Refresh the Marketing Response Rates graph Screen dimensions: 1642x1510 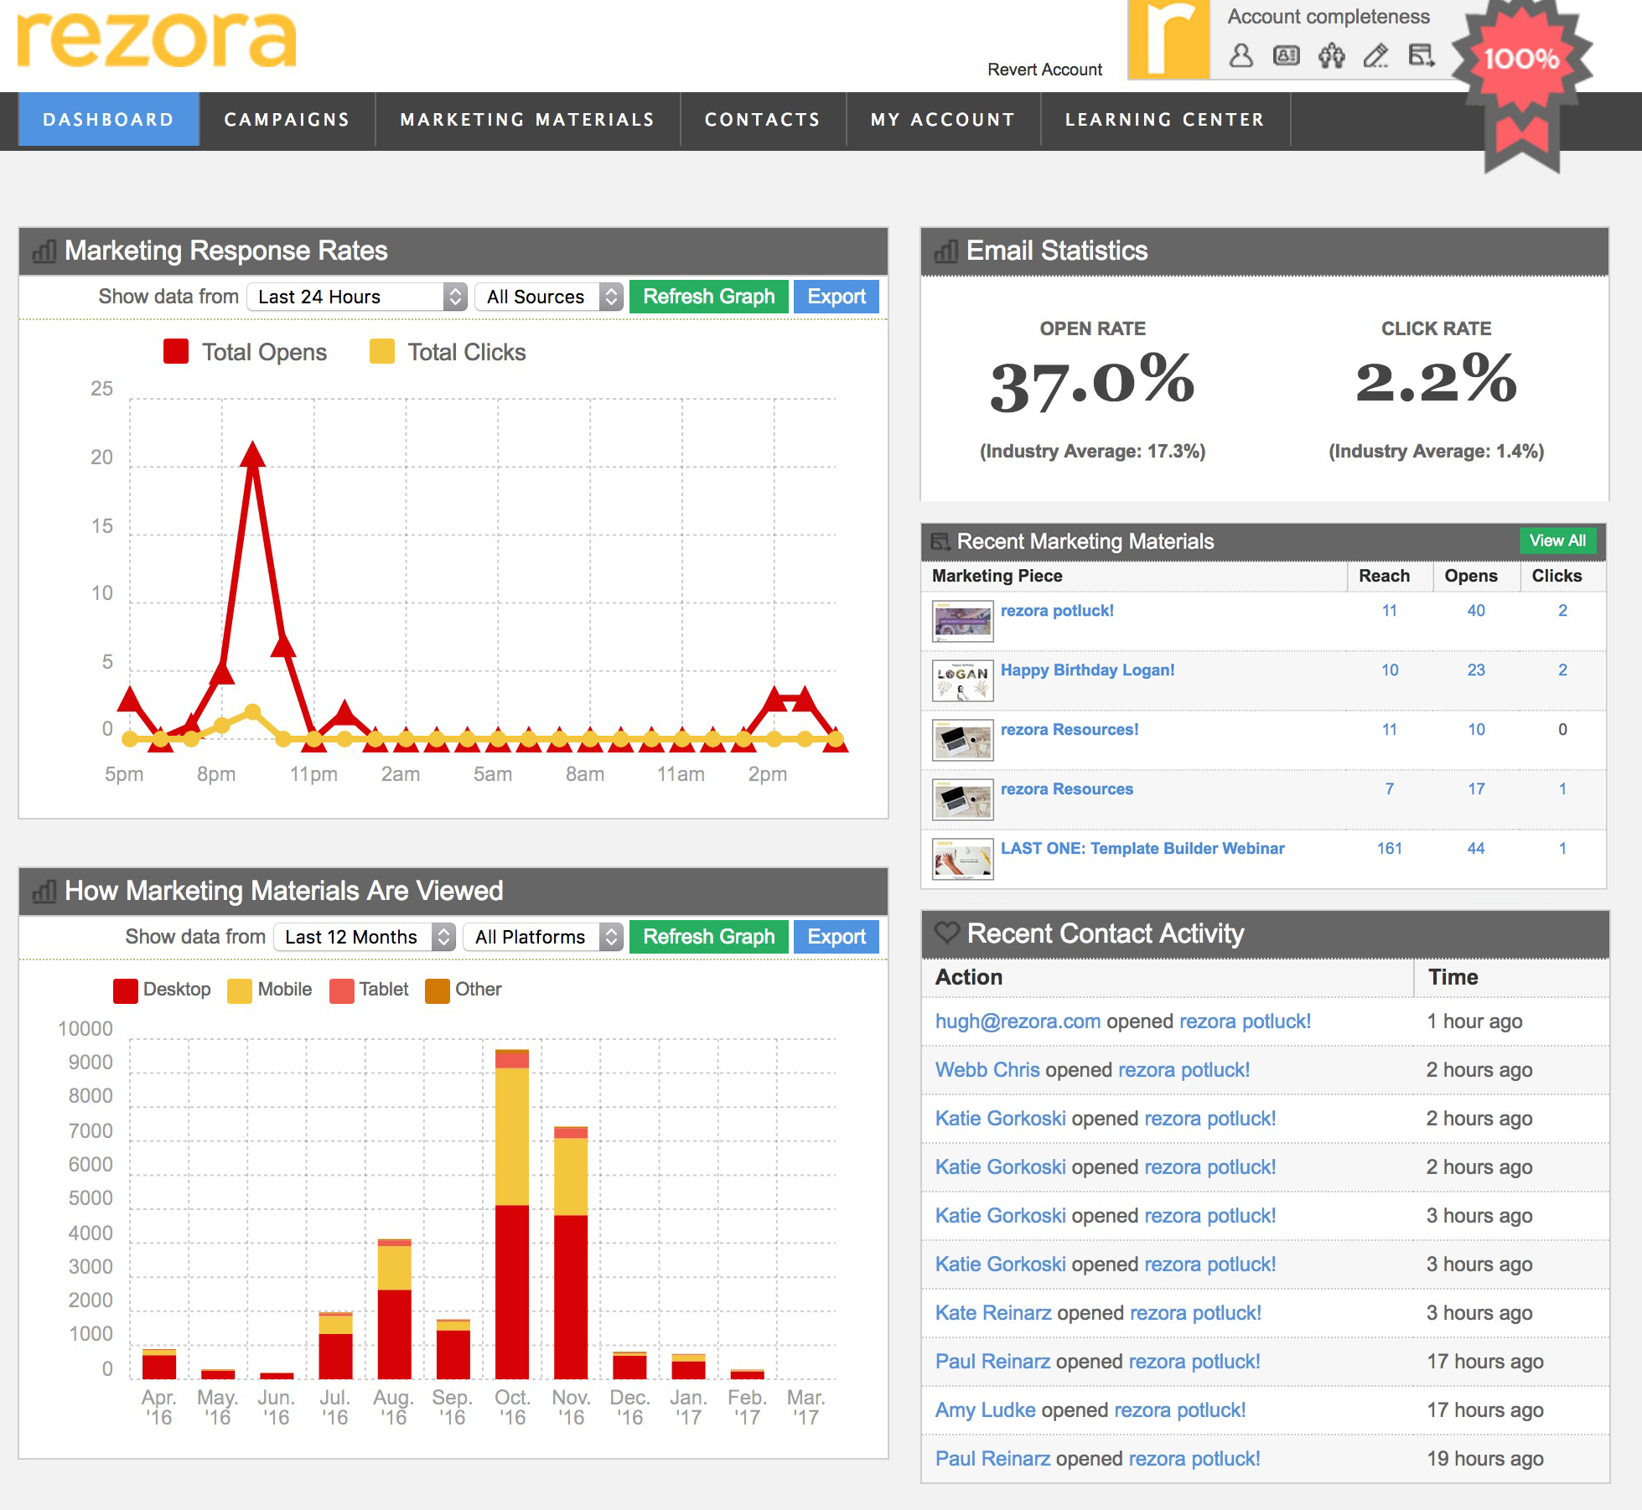(x=709, y=297)
